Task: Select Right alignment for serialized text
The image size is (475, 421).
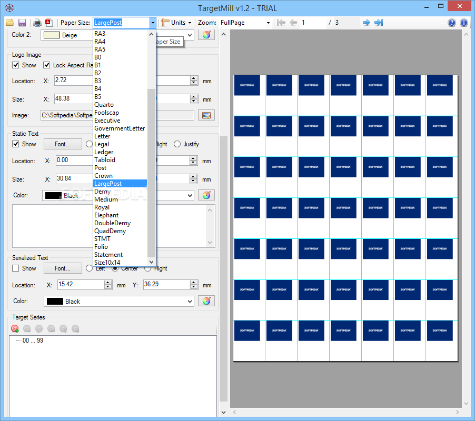Action: 147,268
